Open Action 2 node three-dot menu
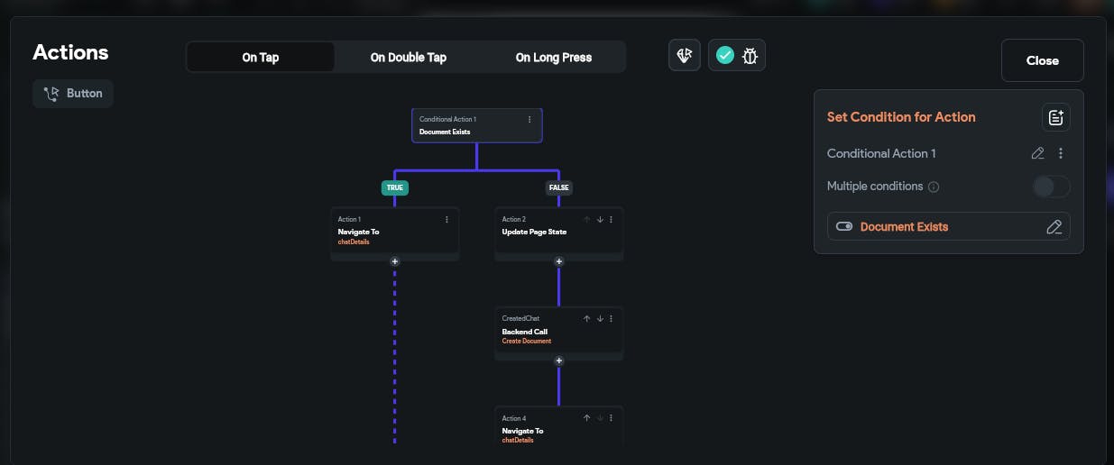Screen dimensions: 1114x465 click(611, 219)
